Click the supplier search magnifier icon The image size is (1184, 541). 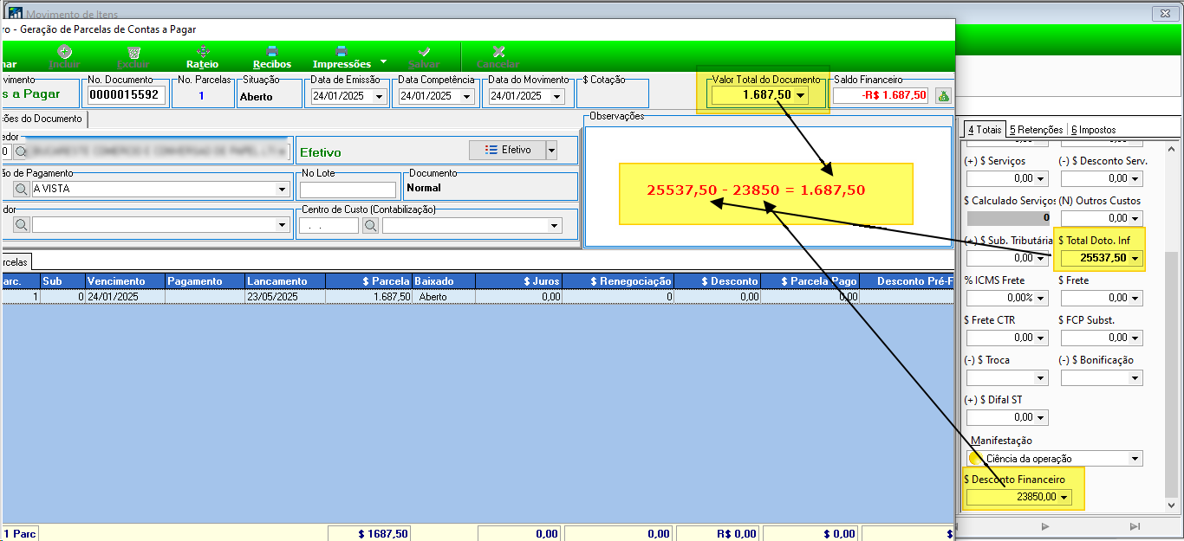click(21, 151)
